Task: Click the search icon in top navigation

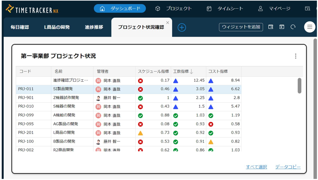Action: point(307,9)
